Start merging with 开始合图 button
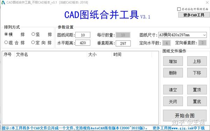The height and width of the screenshot is (131, 210). pos(185,116)
